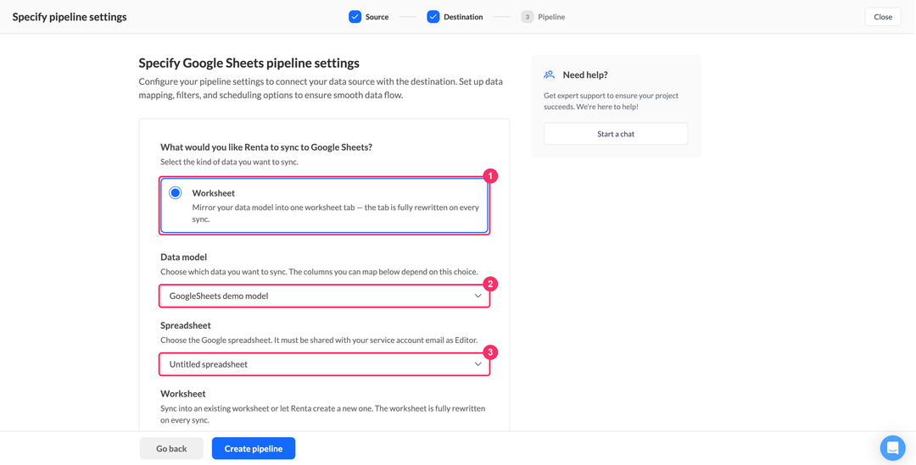The height and width of the screenshot is (465, 916).
Task: Click the Need help? heading
Action: click(585, 75)
